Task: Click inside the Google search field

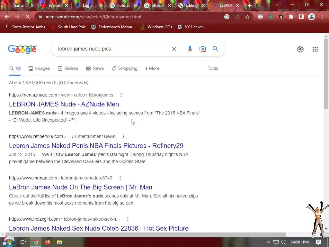Action: (113, 49)
